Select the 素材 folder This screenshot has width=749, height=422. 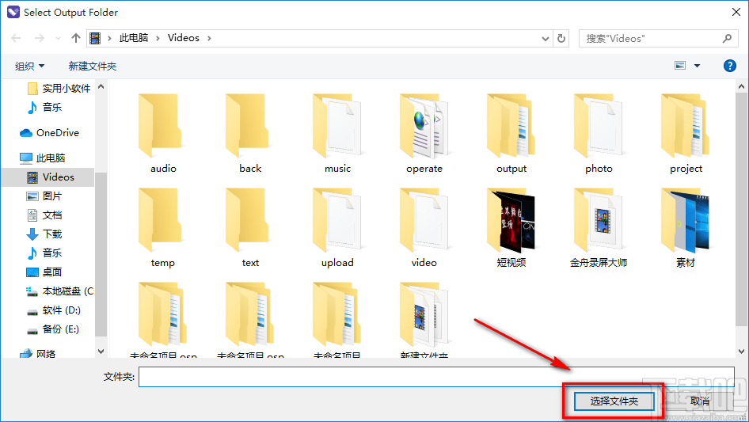tap(686, 227)
